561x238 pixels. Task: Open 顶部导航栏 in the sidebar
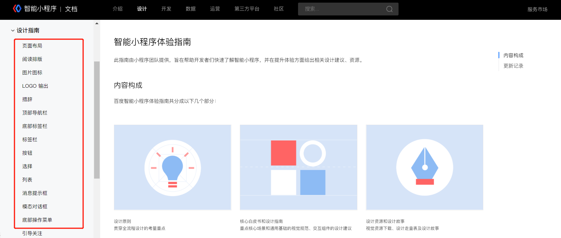(35, 113)
